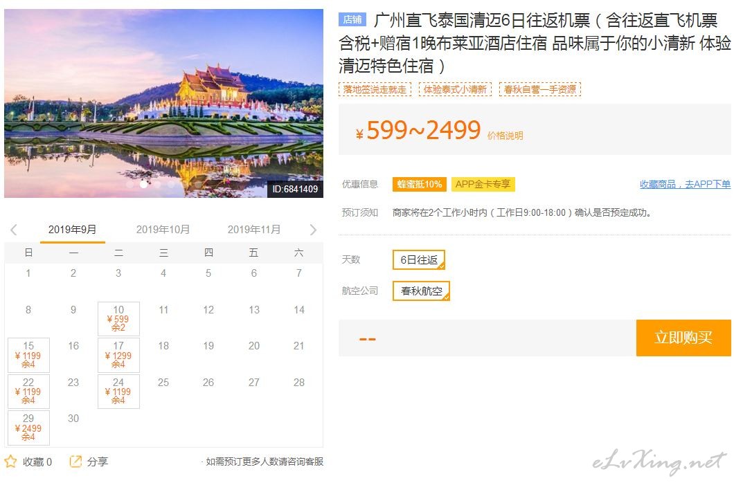This screenshot has width=734, height=485.
Task: Click the 收藏 0 favorites label
Action: click(37, 461)
